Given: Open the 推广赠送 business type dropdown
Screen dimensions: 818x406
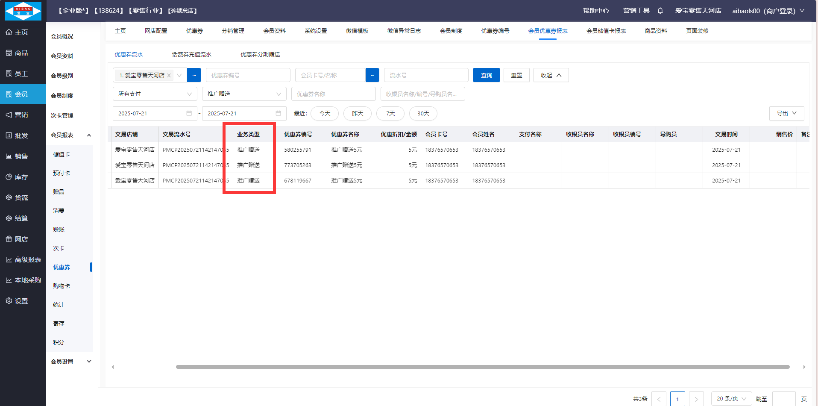Looking at the screenshot, I should click(x=244, y=94).
